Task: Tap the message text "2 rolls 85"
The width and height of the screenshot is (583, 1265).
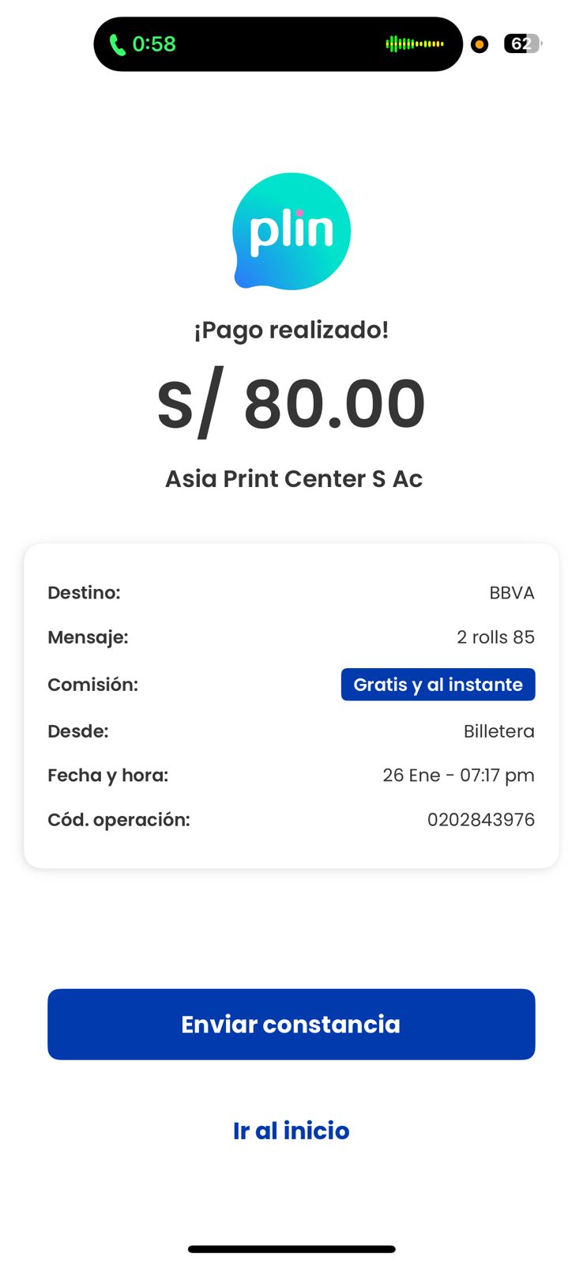Action: coord(495,637)
